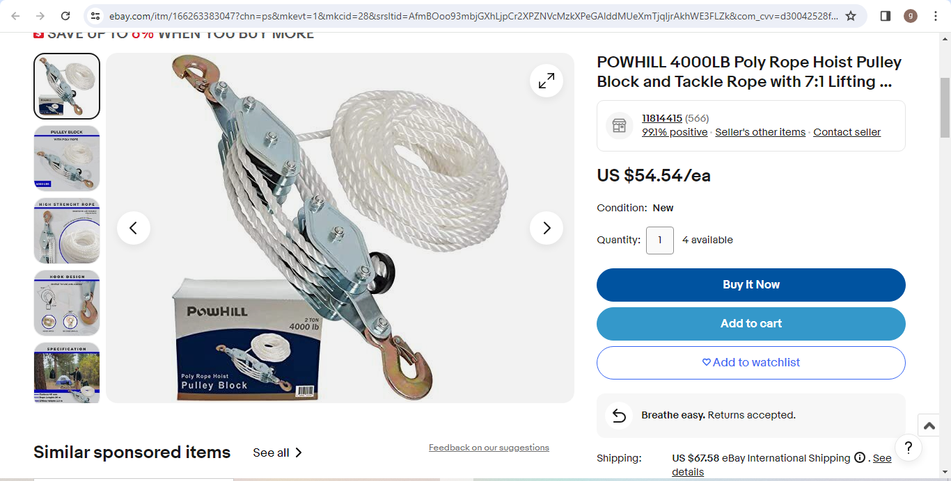
Task: Add to watchlist heart button
Action: point(751,363)
